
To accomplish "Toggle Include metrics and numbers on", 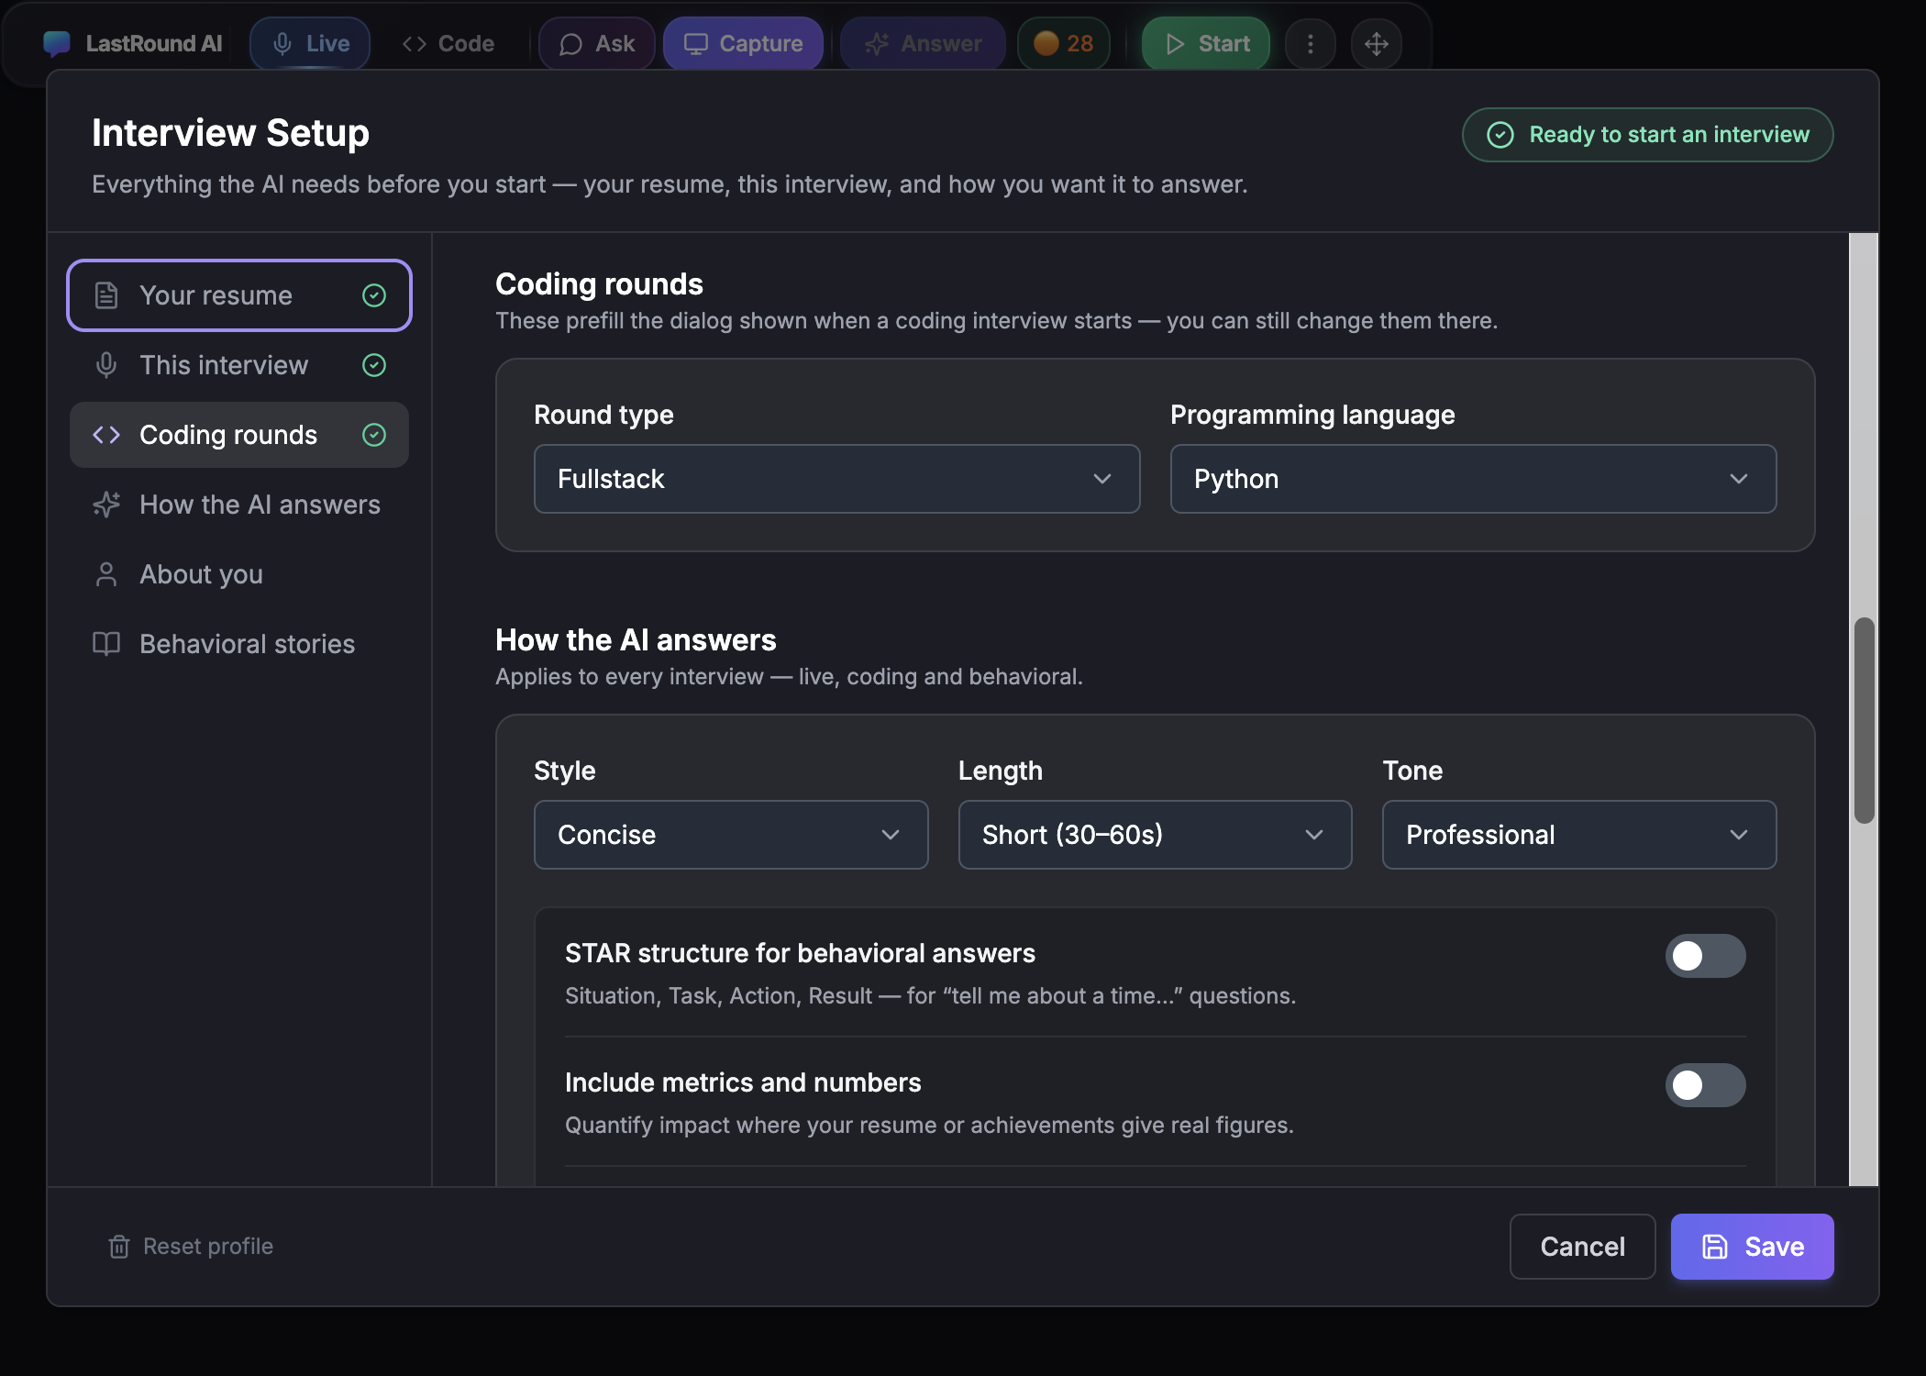I will [1705, 1085].
